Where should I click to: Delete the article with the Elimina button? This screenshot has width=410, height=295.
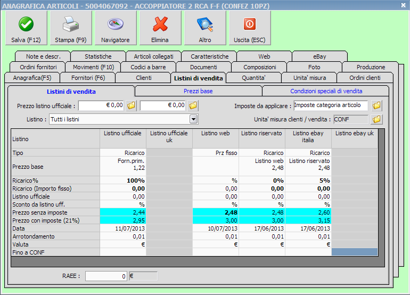[x=160, y=28]
